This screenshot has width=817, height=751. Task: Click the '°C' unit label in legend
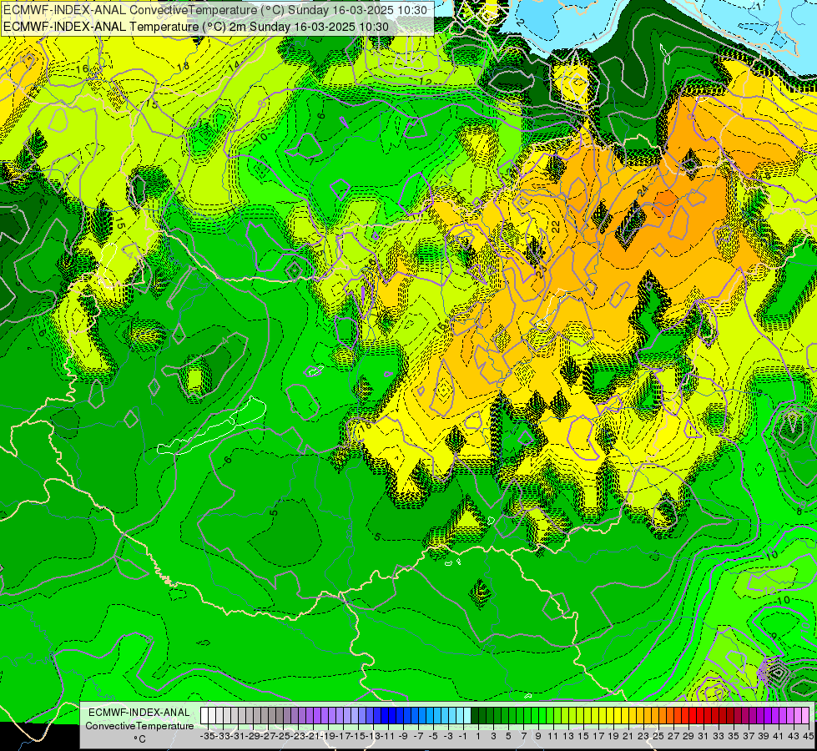tap(139, 739)
